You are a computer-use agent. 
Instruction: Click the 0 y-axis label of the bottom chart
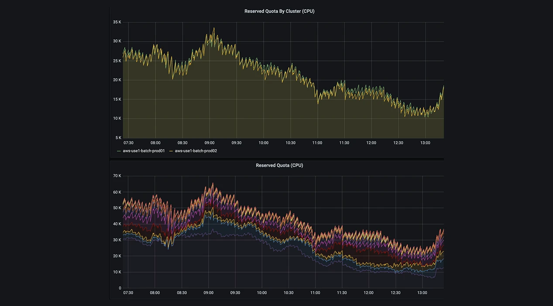pos(120,288)
